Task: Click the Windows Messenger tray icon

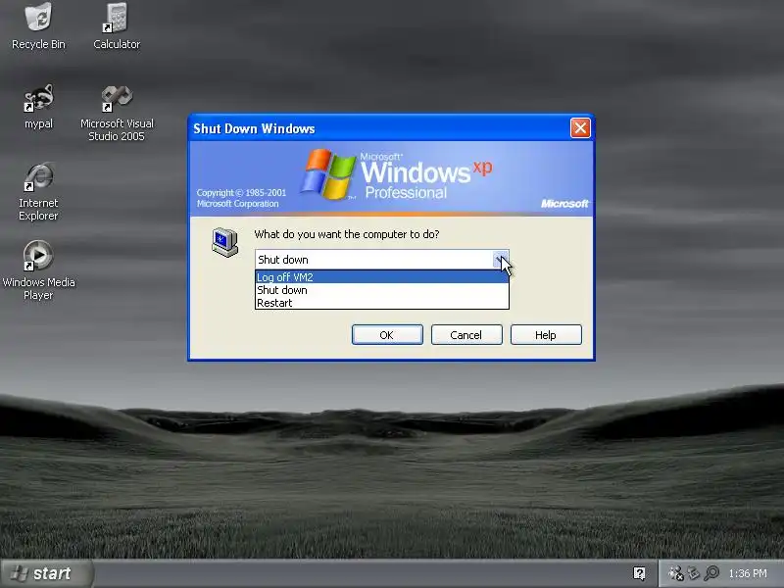Action: 676,573
